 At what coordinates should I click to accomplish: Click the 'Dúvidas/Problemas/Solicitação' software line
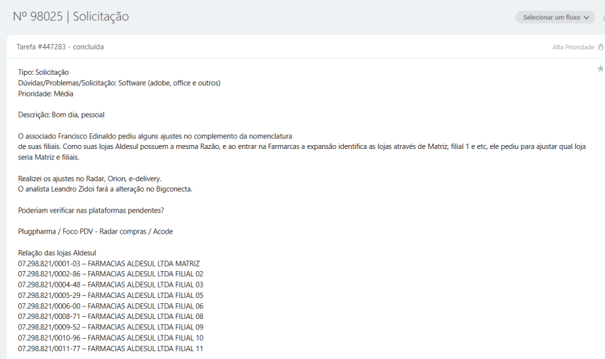click(x=119, y=83)
